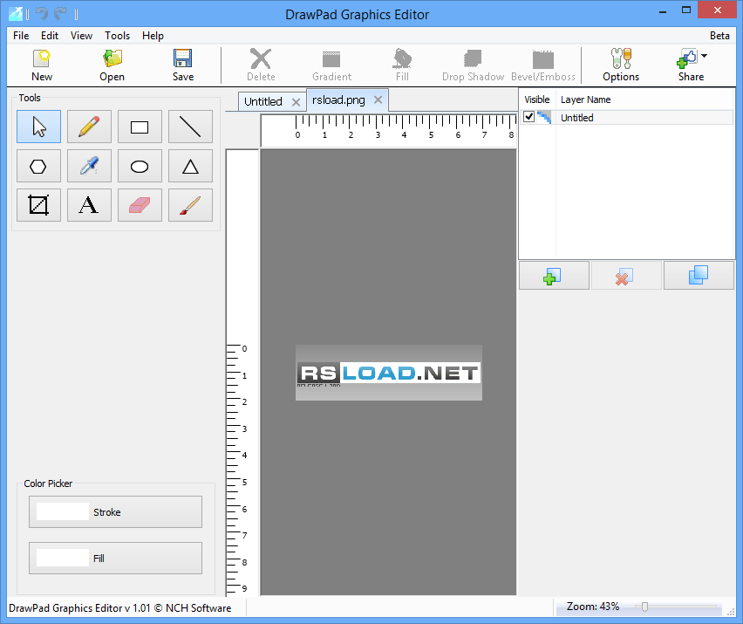Select the Triangle shape tool

190,166
